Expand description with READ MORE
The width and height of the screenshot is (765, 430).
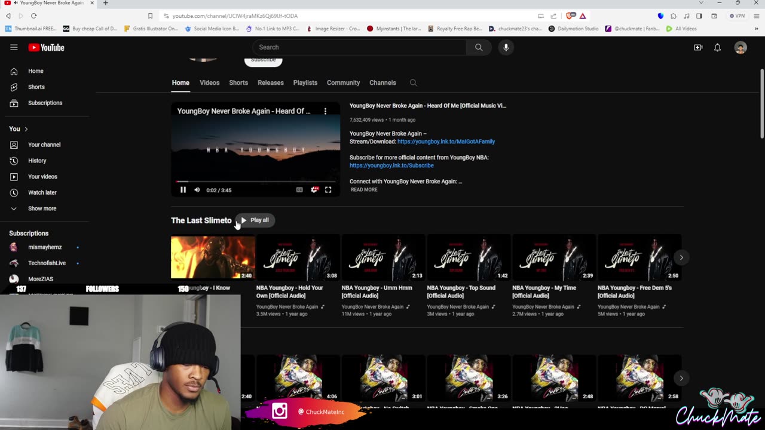[x=363, y=190]
